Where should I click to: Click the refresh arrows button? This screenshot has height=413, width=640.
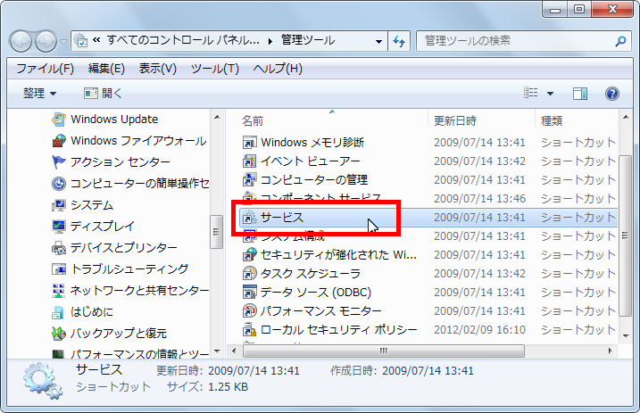pos(399,41)
